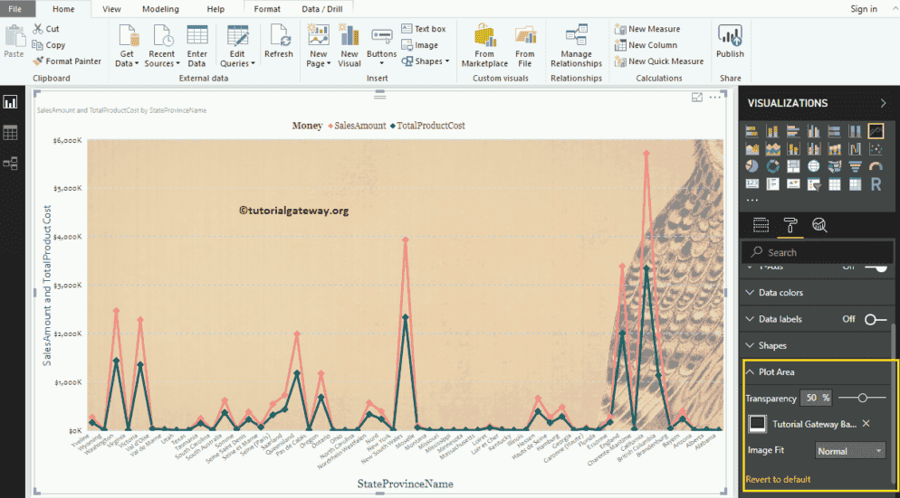Open Manage Relationships
900x498 pixels.
pos(576,46)
